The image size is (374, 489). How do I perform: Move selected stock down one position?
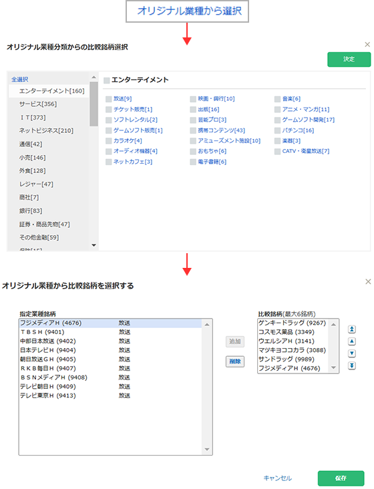351,353
